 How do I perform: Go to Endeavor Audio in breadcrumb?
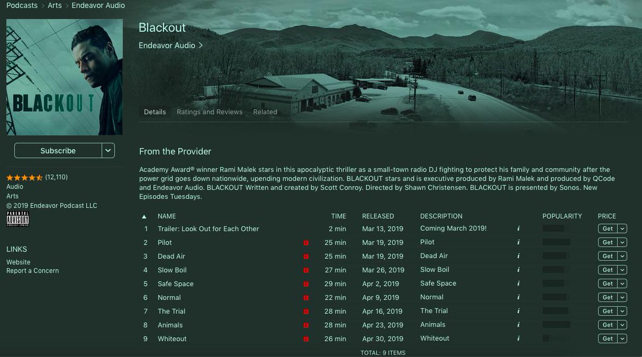pos(98,5)
